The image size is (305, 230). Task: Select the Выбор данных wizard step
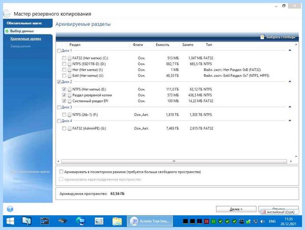click(x=22, y=31)
